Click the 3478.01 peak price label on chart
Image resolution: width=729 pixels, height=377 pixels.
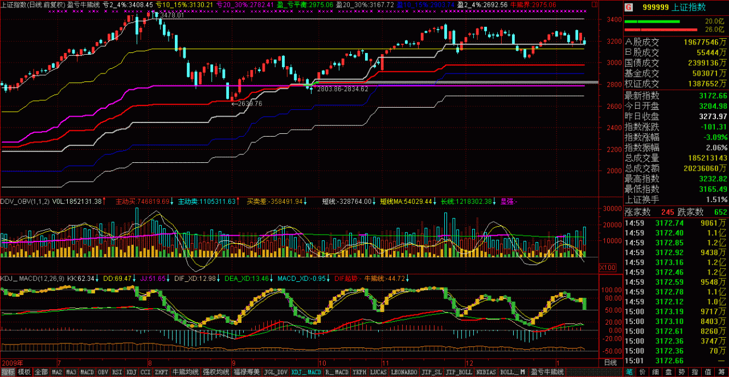(173, 15)
